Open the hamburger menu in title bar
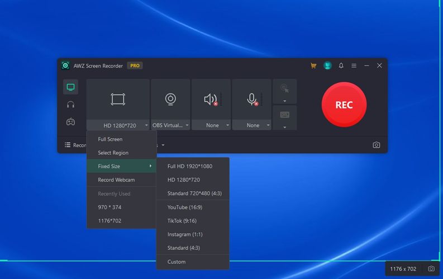Viewport: 443px width, 279px height. 354,65
